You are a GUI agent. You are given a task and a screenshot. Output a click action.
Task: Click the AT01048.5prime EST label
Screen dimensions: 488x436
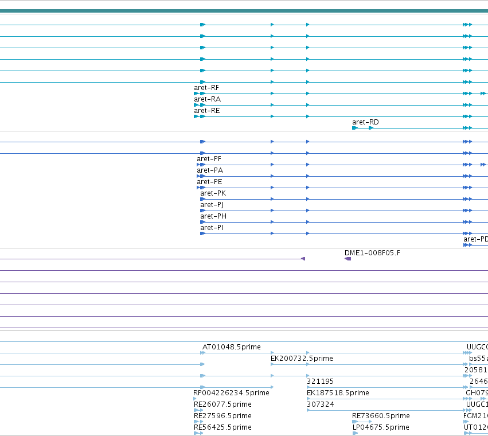click(x=232, y=347)
